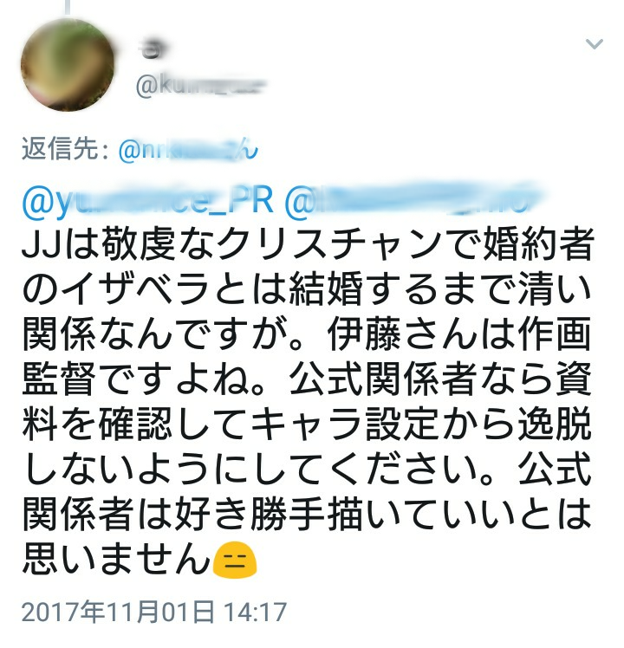Open the blurred round profile avatar

[68, 65]
